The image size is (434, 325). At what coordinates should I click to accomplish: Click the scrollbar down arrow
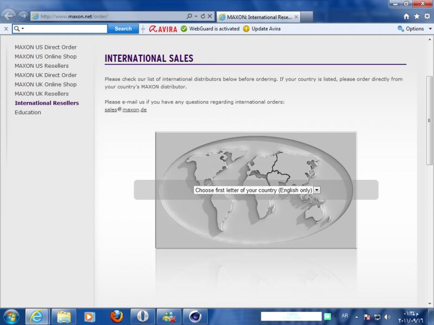pos(430,304)
